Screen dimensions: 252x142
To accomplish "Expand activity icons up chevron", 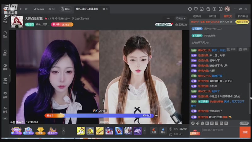I will [64, 131].
